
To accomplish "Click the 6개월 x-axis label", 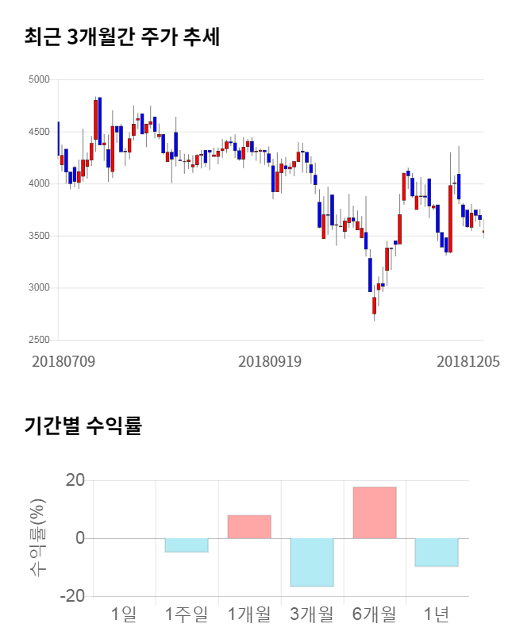I will (x=375, y=614).
